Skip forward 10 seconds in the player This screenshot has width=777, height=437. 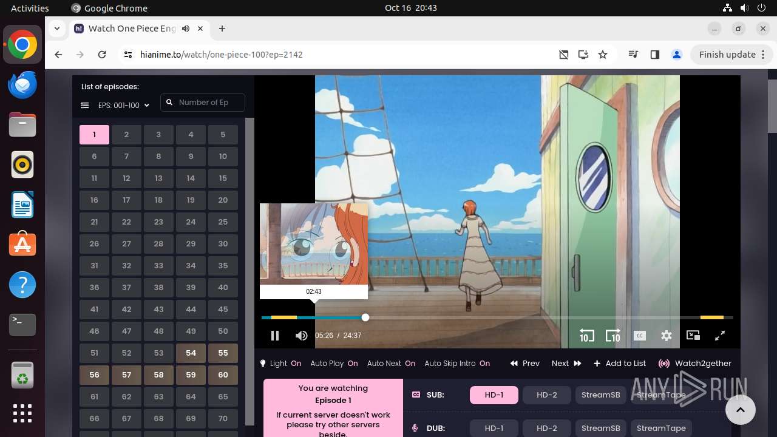(613, 336)
